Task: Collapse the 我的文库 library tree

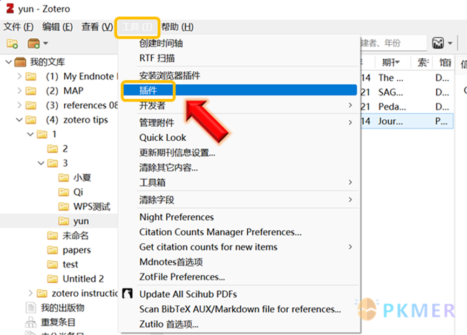Action: 9,62
